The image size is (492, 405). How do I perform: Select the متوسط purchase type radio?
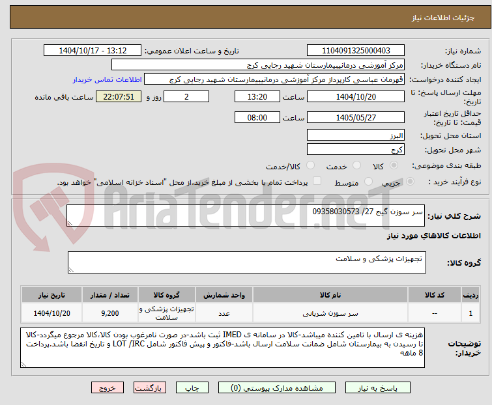pyautogui.click(x=368, y=182)
